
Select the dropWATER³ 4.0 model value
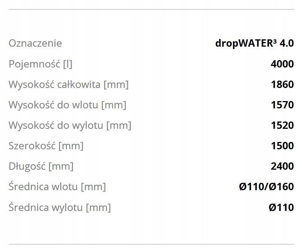(254, 43)
